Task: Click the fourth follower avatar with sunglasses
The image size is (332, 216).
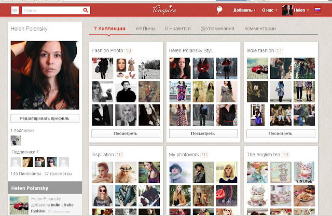Action: click(x=52, y=162)
